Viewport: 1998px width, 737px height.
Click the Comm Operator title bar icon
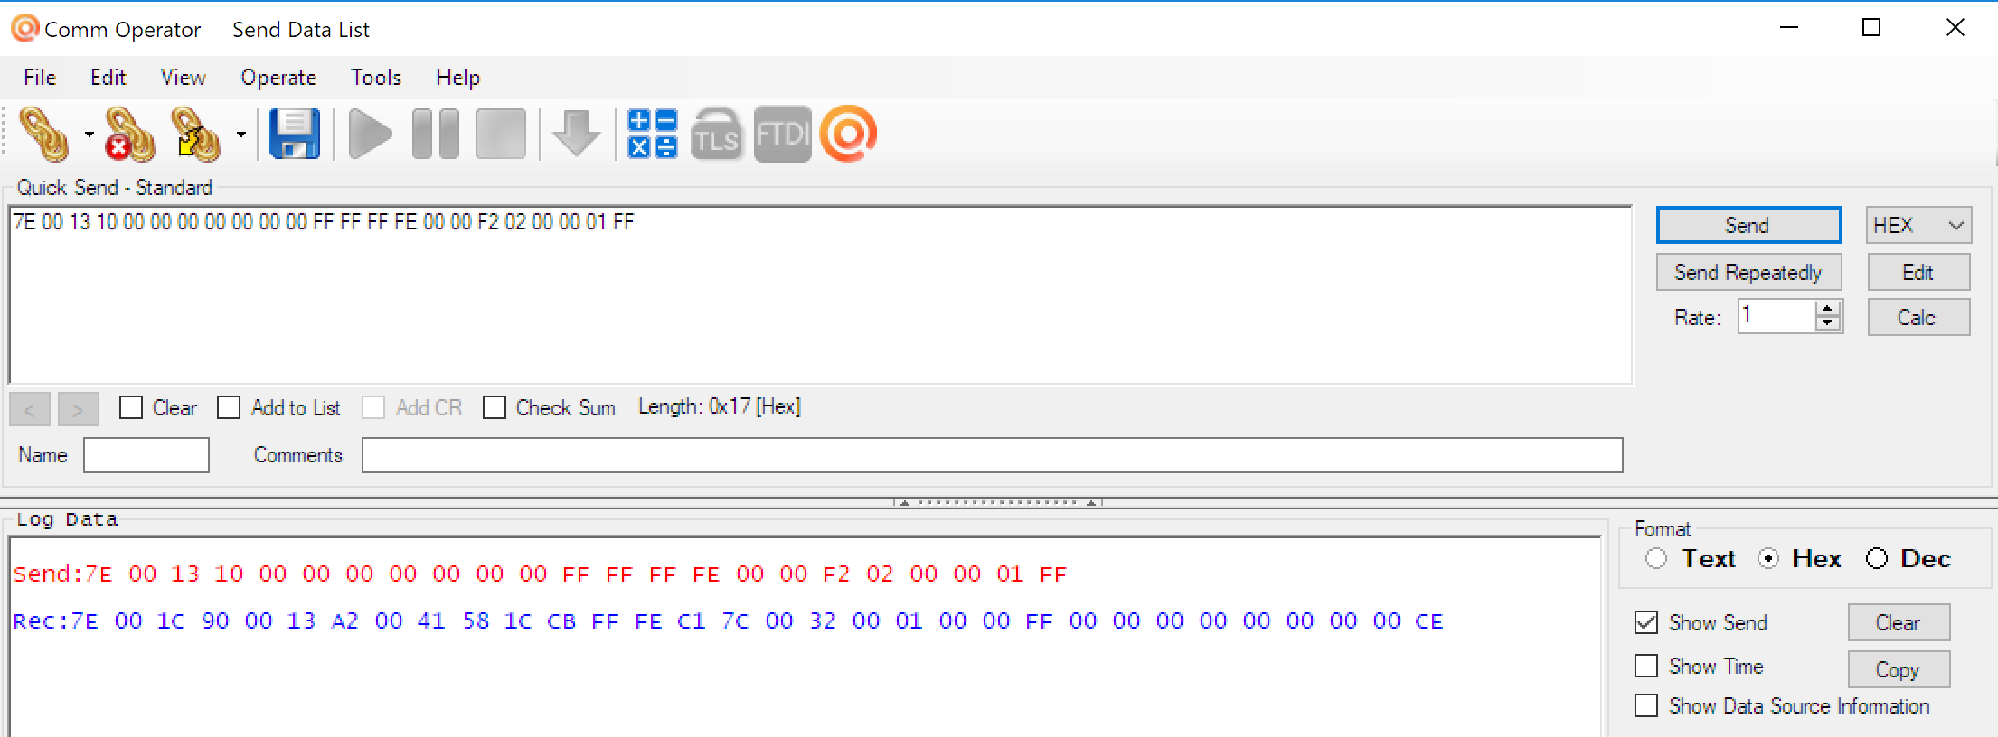point(24,28)
